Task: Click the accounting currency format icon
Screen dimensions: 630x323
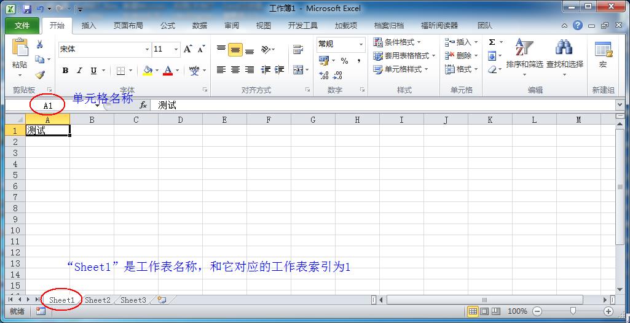Action: tap(324, 61)
